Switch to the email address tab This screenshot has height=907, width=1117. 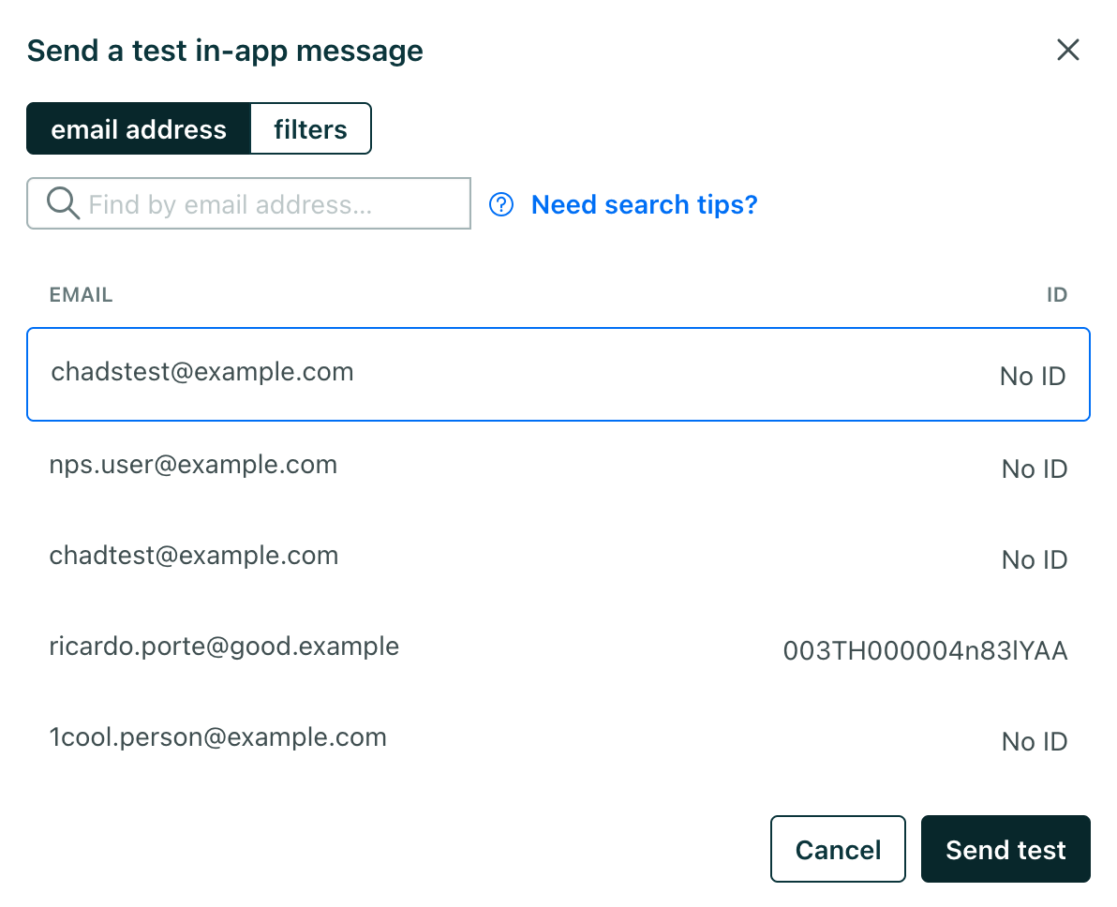point(139,129)
